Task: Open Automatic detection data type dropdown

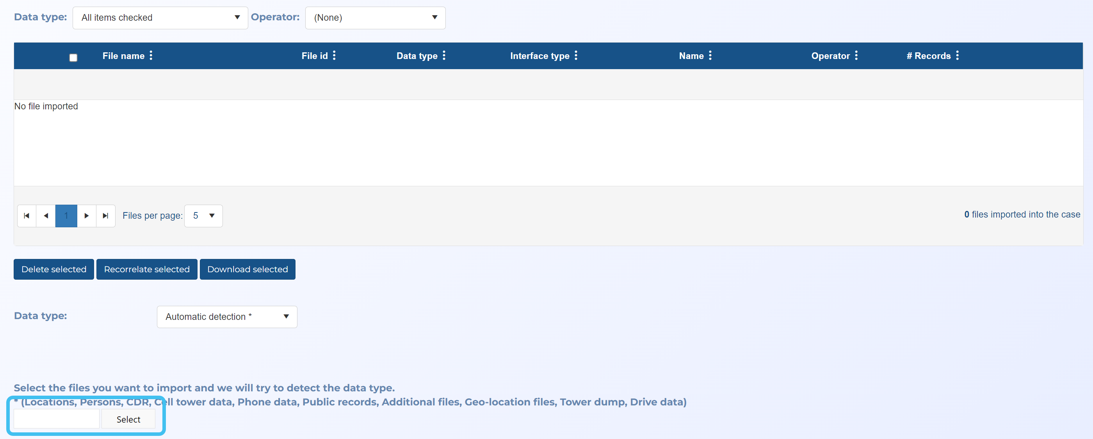Action: tap(227, 317)
